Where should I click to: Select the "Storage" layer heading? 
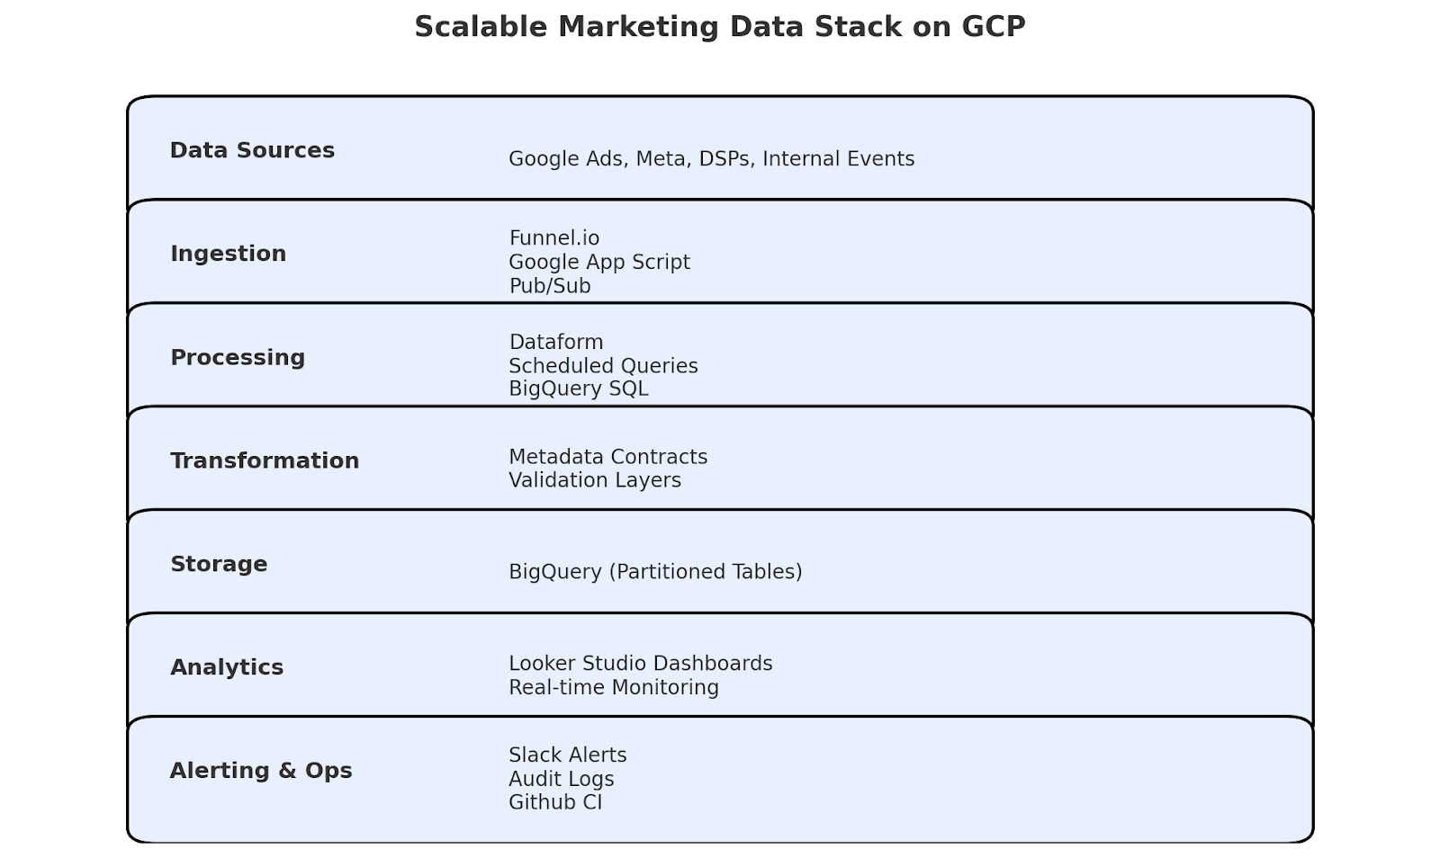click(x=219, y=564)
